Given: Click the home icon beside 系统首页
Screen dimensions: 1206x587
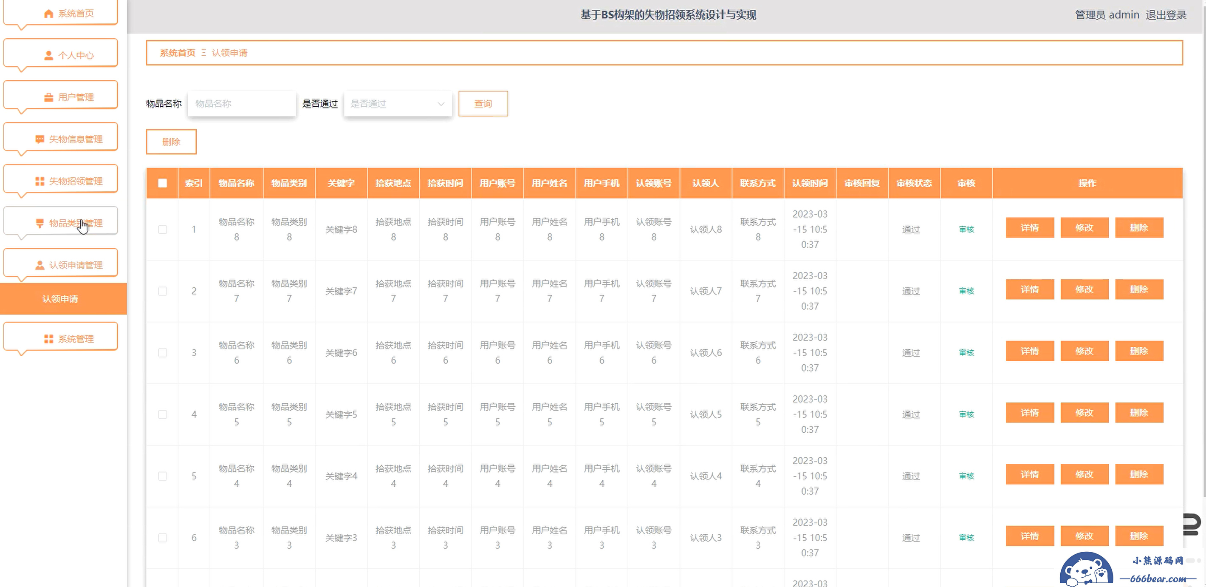Looking at the screenshot, I should pyautogui.click(x=49, y=14).
